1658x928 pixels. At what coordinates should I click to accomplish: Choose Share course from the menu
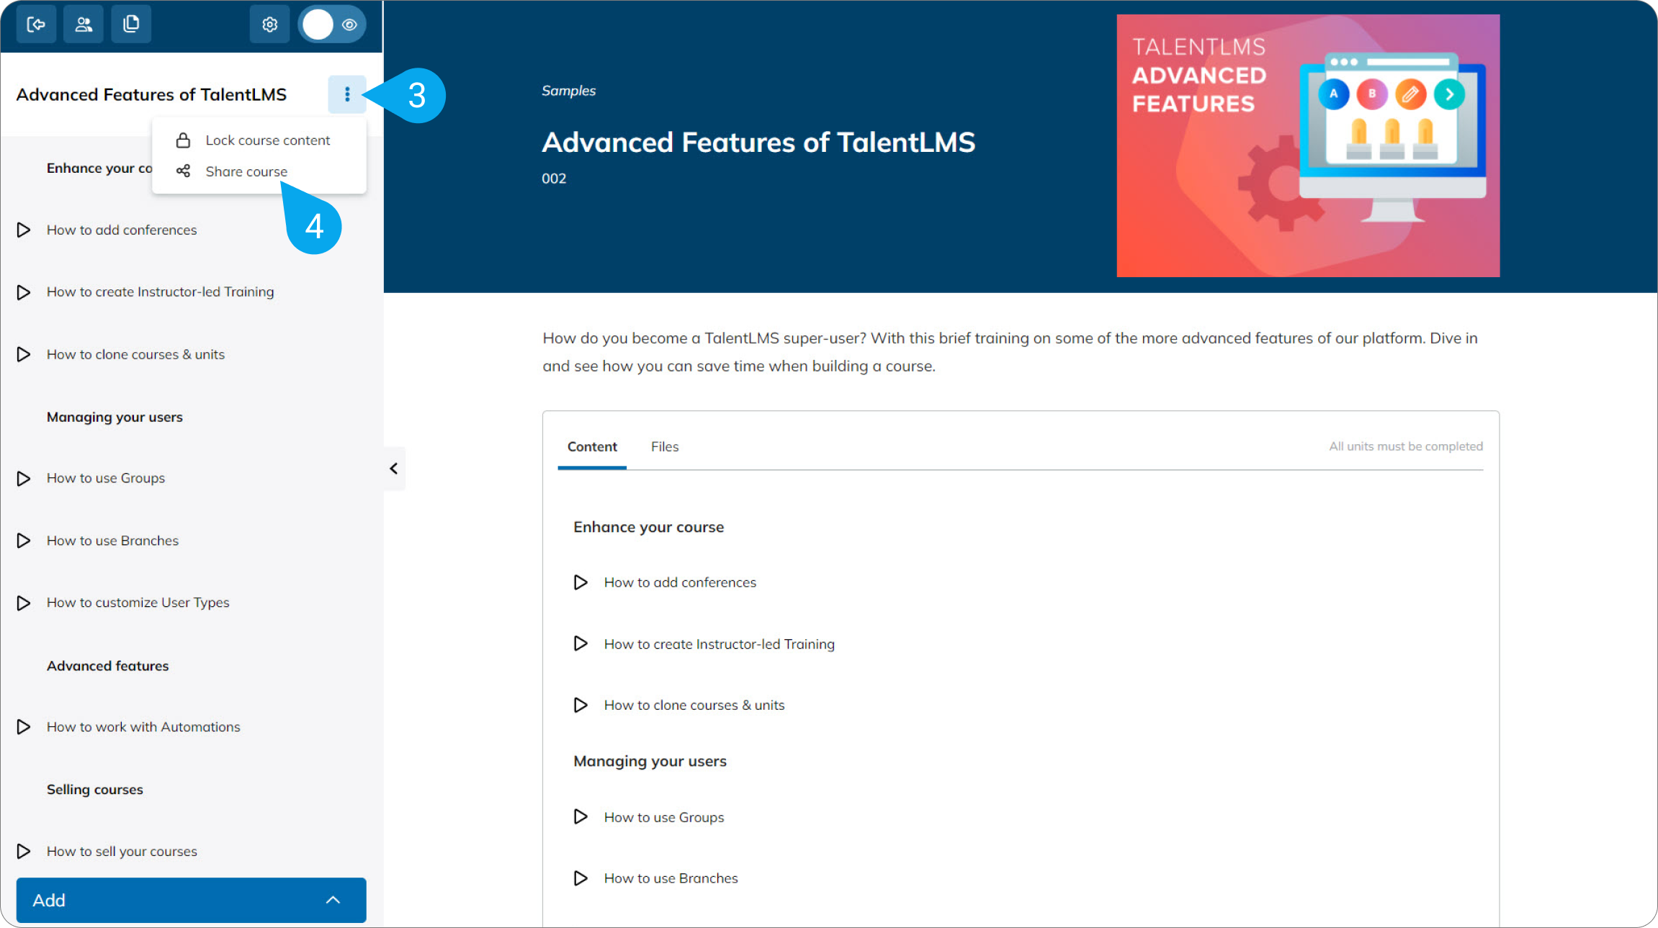point(259,171)
